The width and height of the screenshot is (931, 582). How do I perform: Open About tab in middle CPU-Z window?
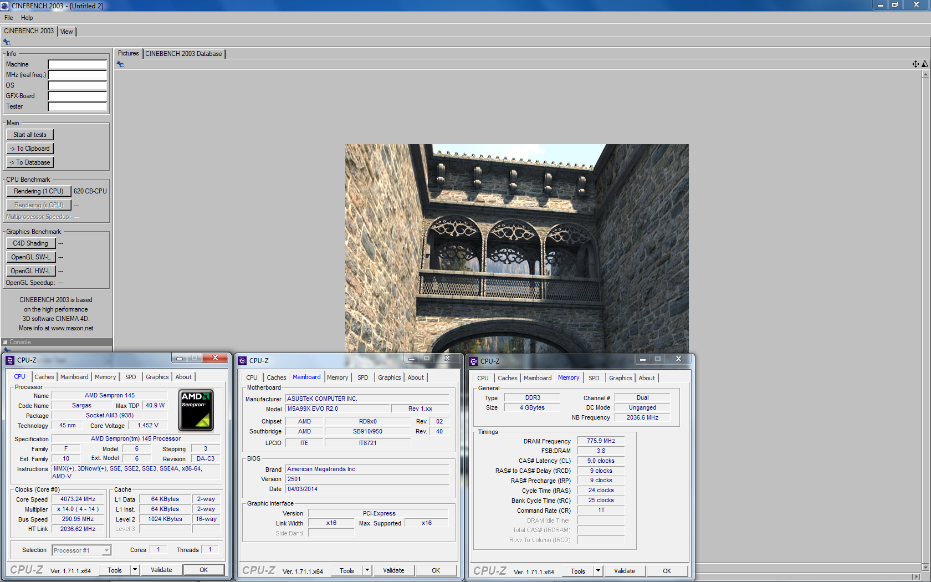click(416, 377)
